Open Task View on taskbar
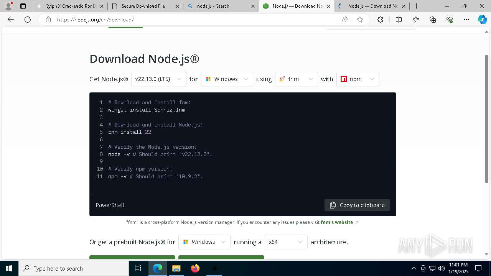The width and height of the screenshot is (491, 276). click(x=138, y=268)
